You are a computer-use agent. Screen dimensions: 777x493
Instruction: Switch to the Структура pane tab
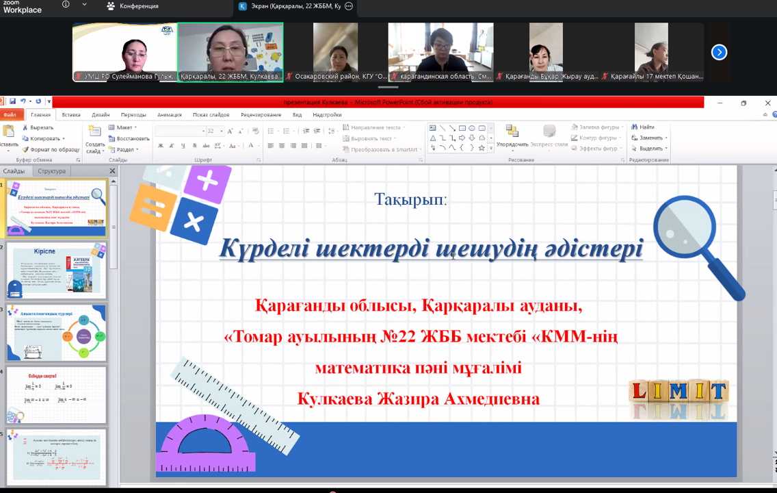click(52, 171)
